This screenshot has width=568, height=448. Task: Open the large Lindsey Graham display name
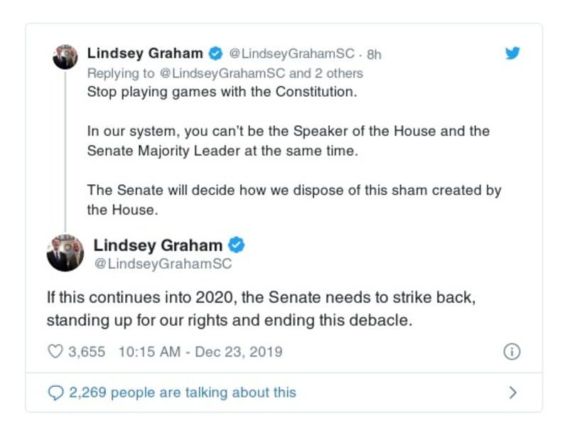click(158, 245)
